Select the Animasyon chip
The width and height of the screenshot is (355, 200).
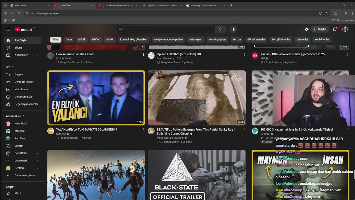click(196, 39)
